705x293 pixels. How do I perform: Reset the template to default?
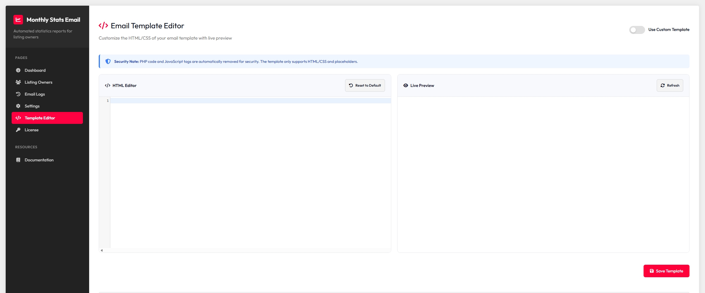point(365,85)
